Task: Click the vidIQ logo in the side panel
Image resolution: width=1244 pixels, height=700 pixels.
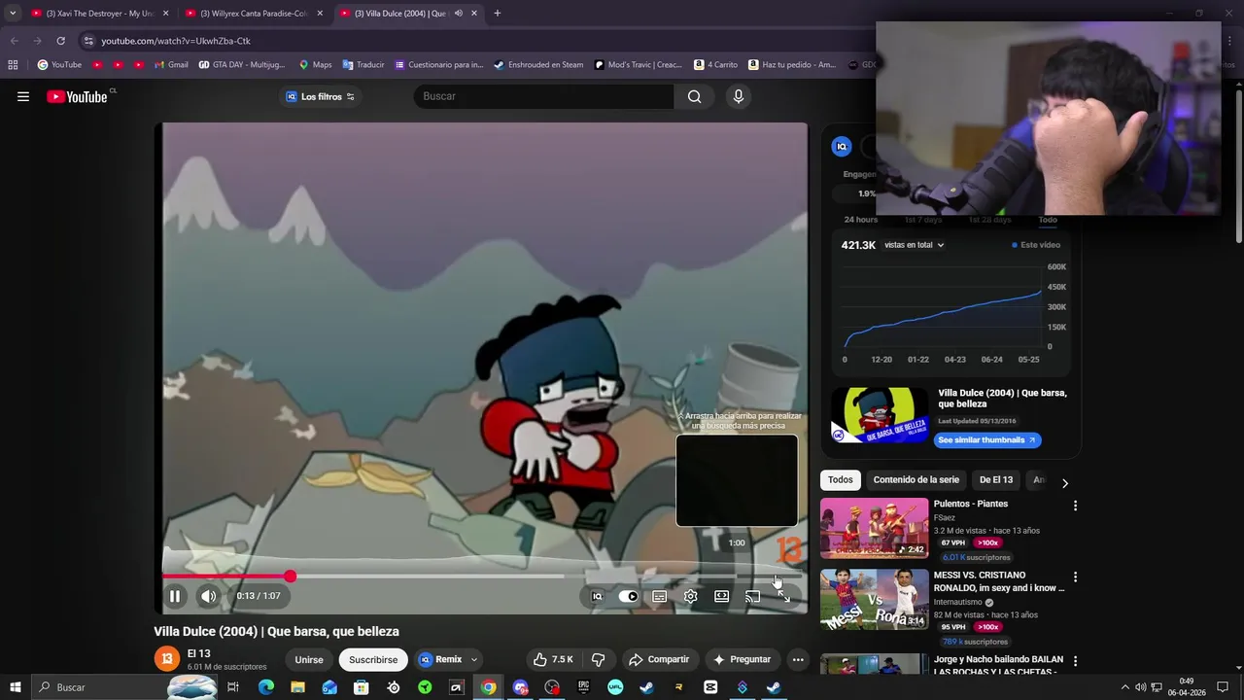Action: 842,146
